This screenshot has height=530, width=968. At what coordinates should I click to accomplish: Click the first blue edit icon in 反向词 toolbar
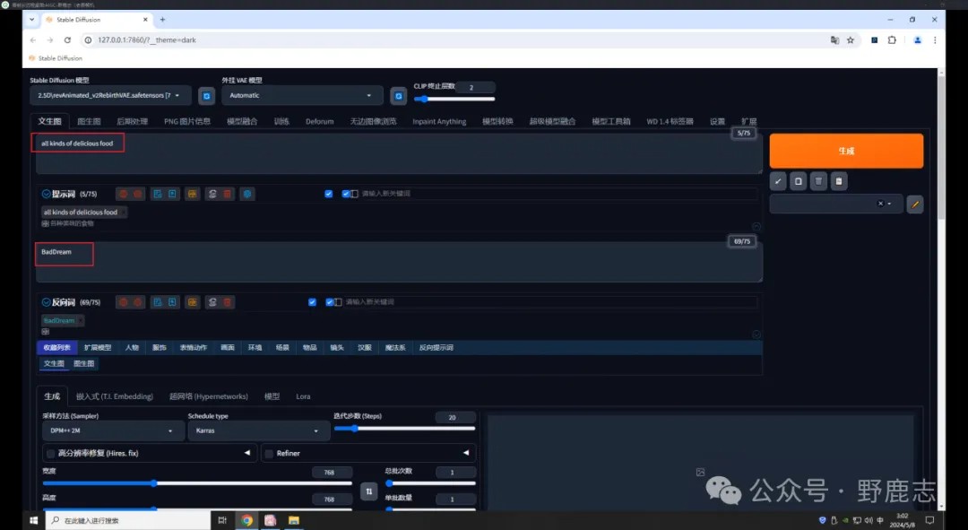point(158,302)
